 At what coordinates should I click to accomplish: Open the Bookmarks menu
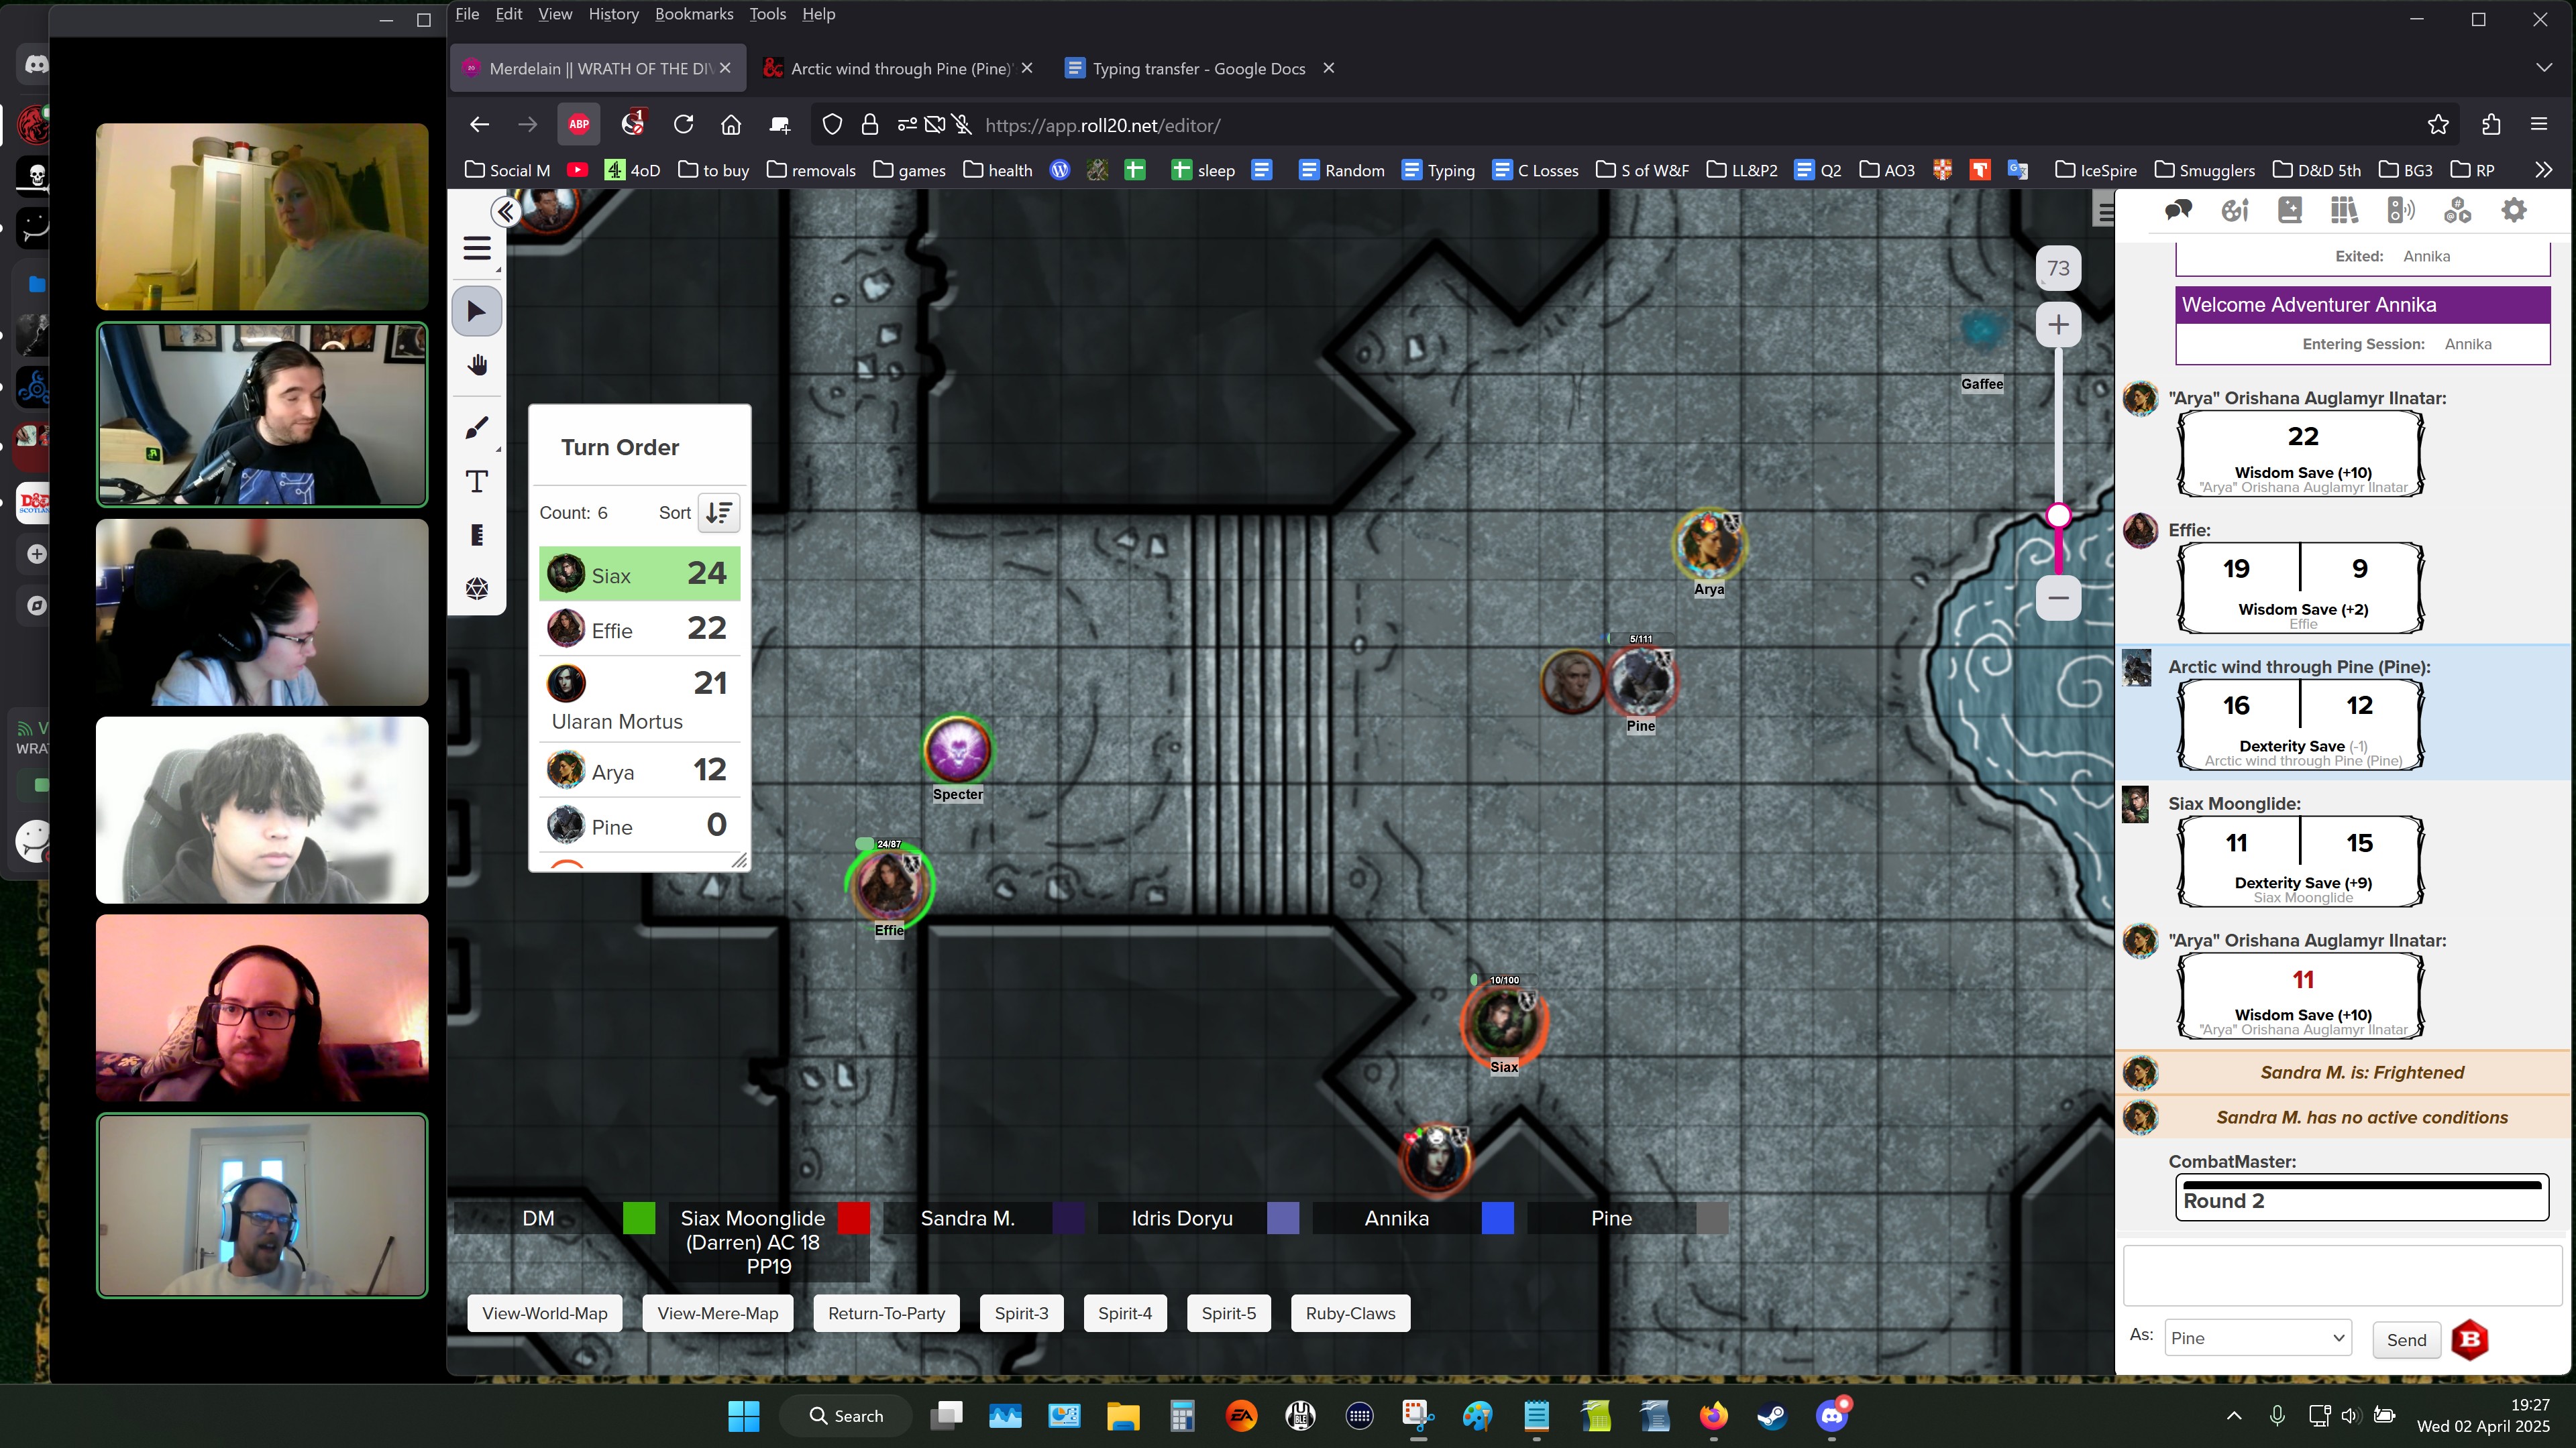(693, 14)
